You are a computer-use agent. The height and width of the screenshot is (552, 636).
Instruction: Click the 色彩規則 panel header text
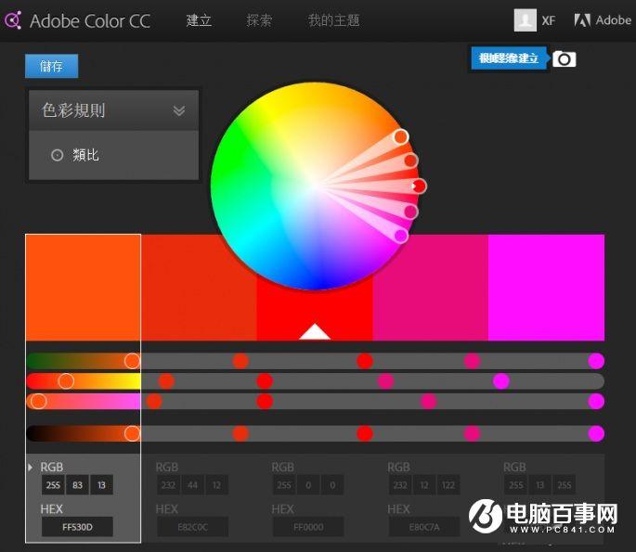click(x=73, y=110)
